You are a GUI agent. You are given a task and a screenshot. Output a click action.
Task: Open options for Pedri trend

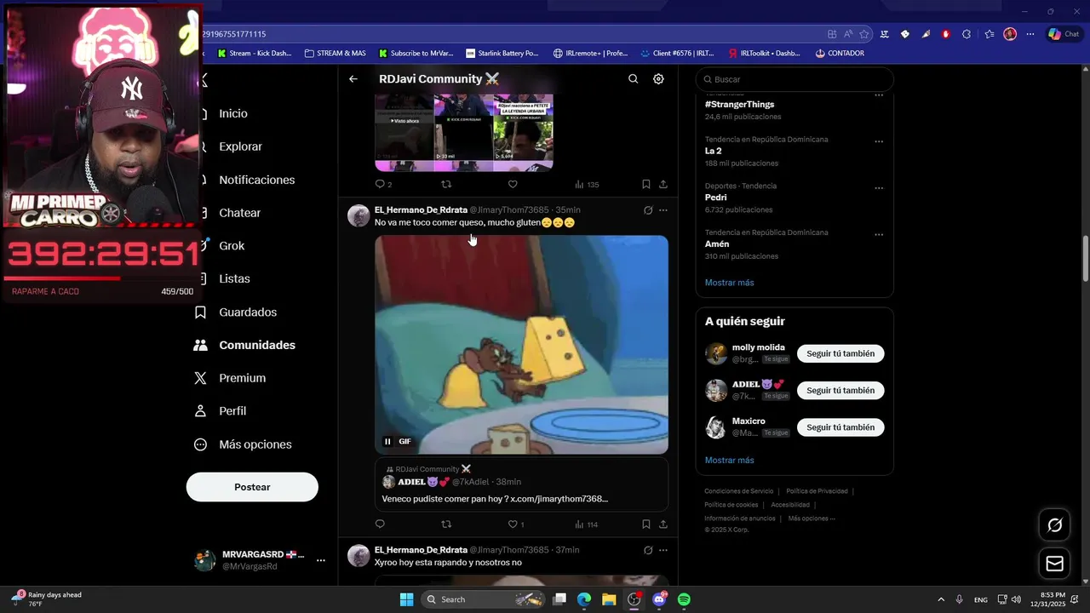pyautogui.click(x=879, y=188)
